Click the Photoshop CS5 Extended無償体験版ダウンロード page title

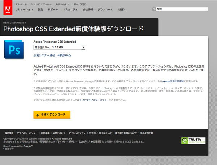point(73,29)
